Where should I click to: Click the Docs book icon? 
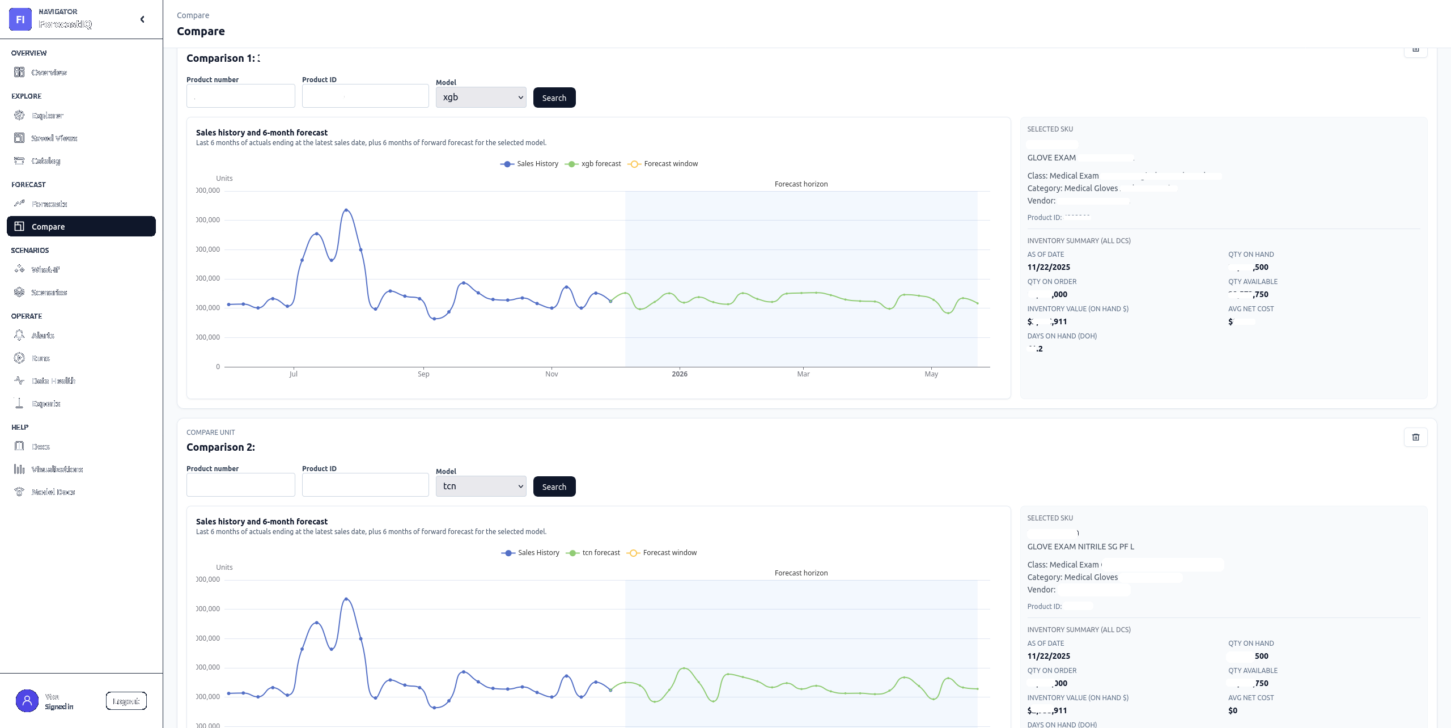(x=19, y=446)
